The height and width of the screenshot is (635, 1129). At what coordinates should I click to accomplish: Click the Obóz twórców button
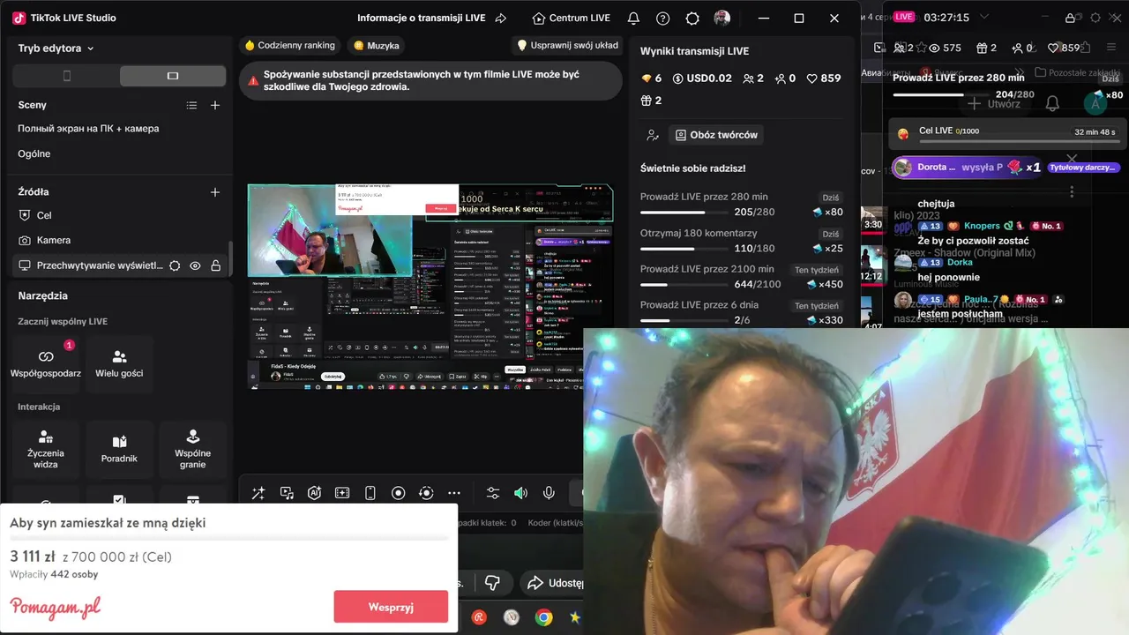click(716, 135)
